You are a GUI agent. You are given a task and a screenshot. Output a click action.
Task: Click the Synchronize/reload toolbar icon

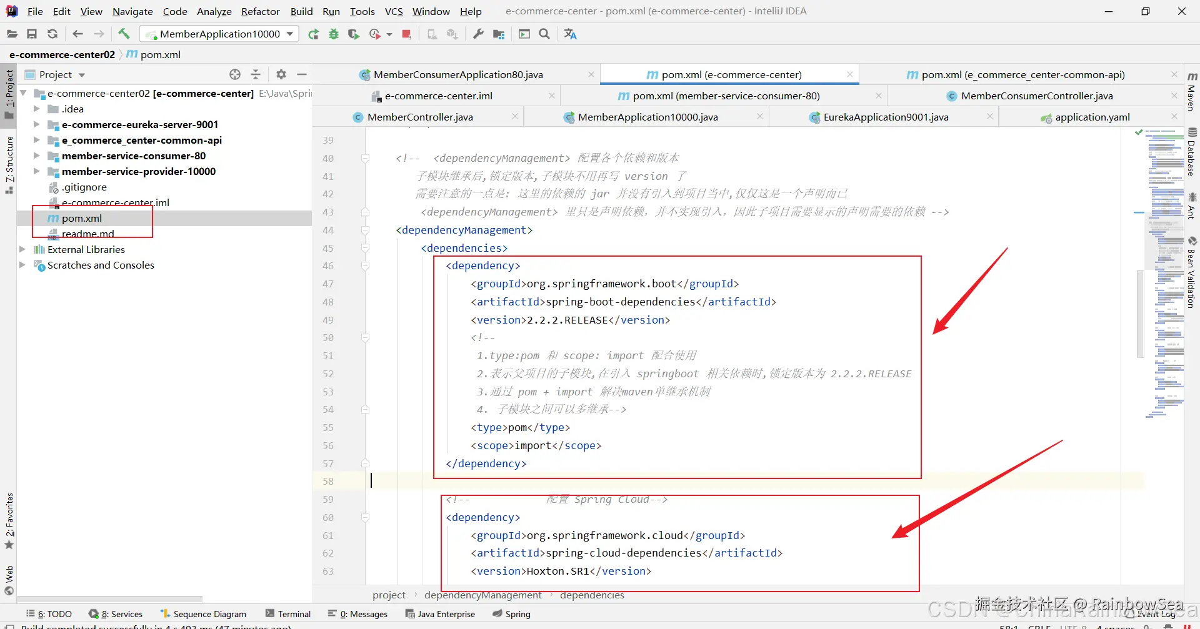point(52,34)
